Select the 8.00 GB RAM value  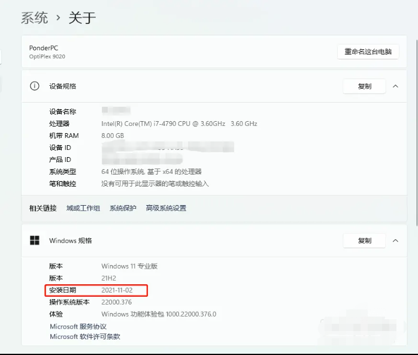113,136
